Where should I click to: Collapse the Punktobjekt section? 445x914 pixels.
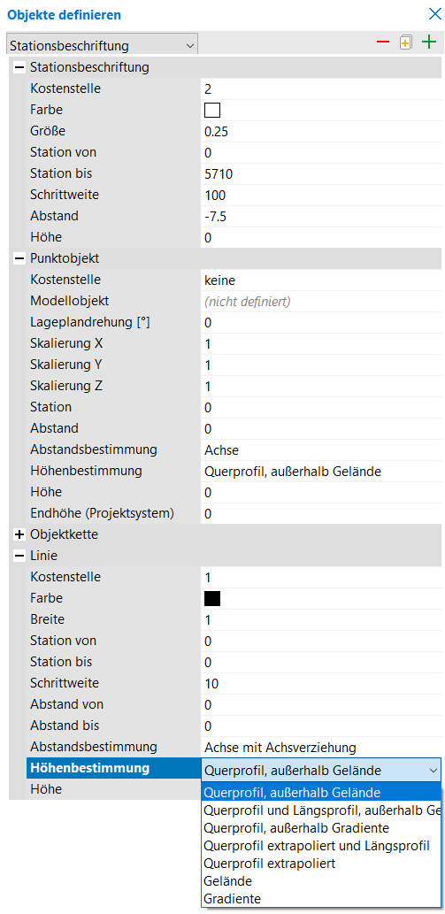pos(19,258)
